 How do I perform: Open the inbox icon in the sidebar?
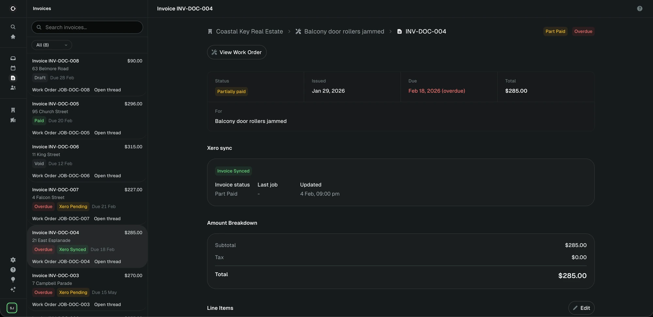click(13, 58)
